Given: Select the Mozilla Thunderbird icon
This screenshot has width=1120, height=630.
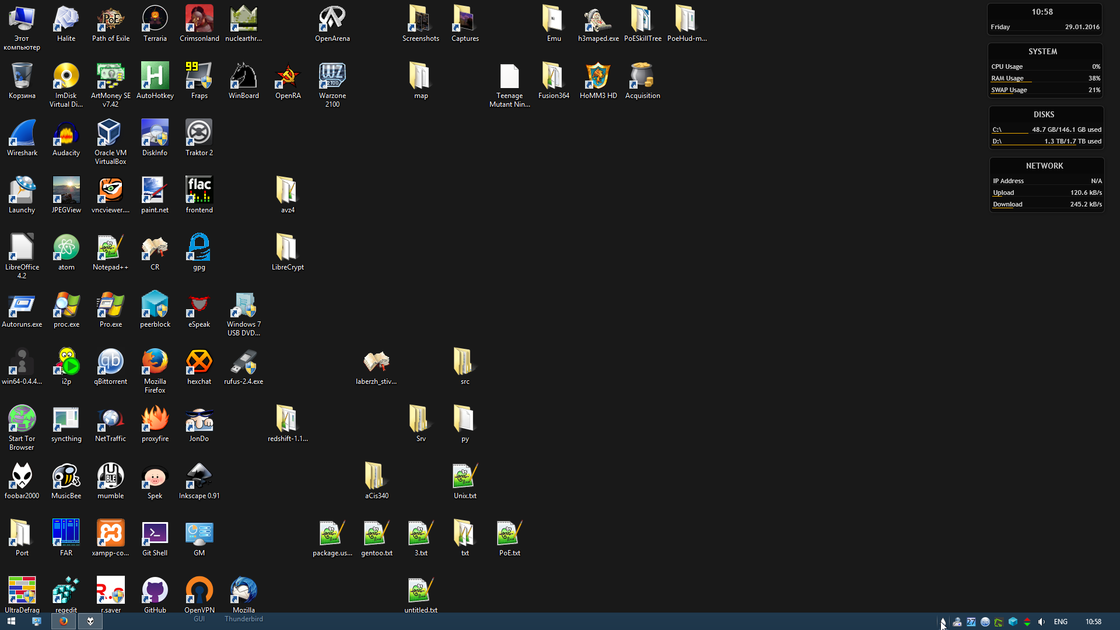Looking at the screenshot, I should pos(244,598).
